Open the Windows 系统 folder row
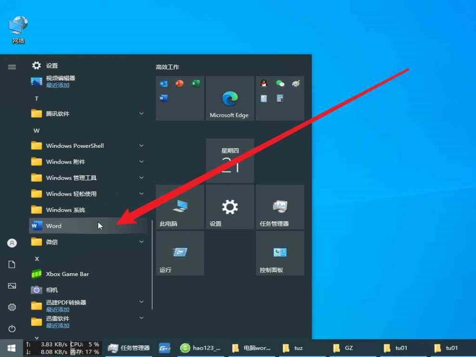 tap(88, 210)
